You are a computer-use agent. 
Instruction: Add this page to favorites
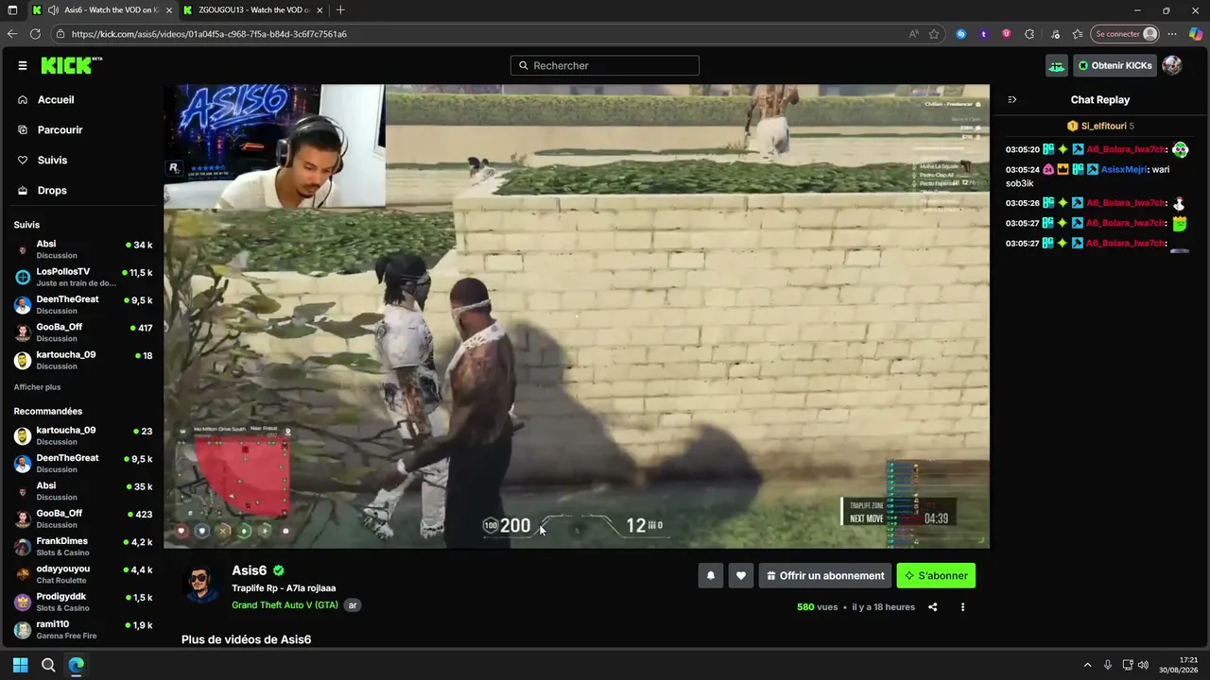[934, 34]
